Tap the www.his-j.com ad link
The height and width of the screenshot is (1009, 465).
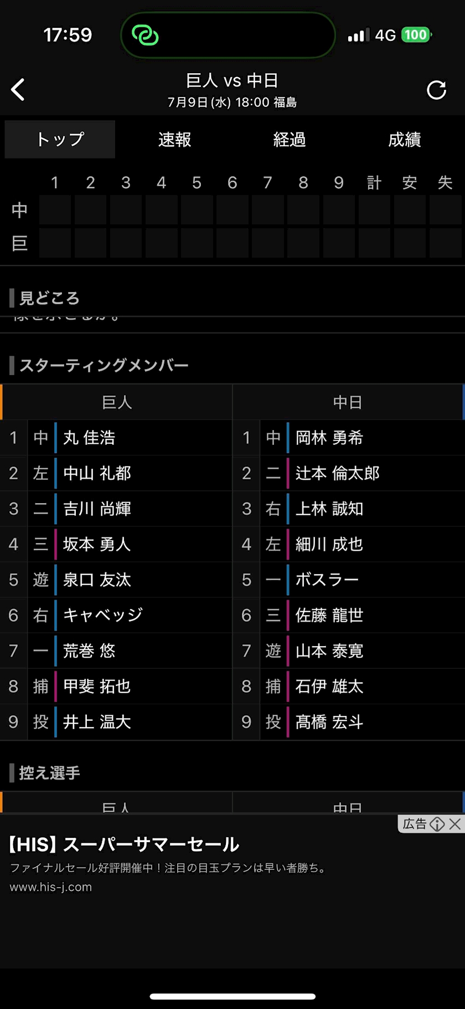pyautogui.click(x=51, y=887)
